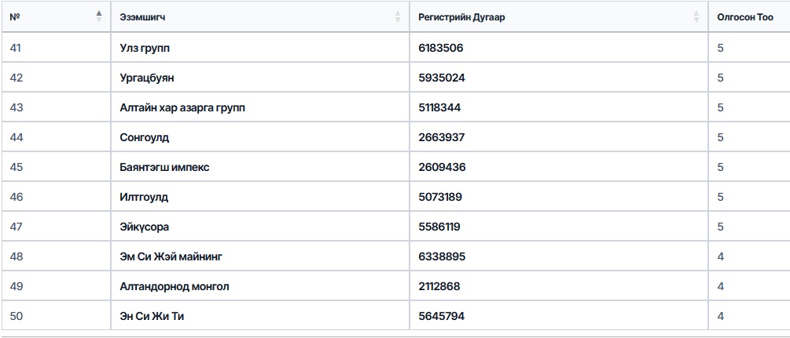The width and height of the screenshot is (790, 338).
Task: Click the Ээмшигч column header label
Action: [143, 16]
